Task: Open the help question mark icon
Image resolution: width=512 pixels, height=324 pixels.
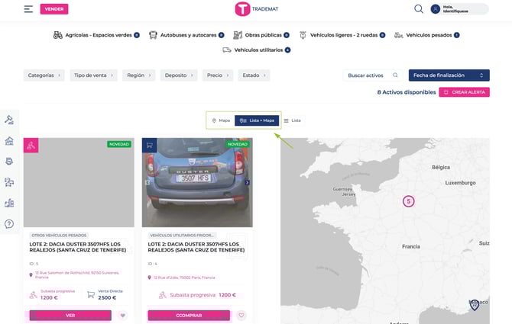Action: click(x=9, y=224)
